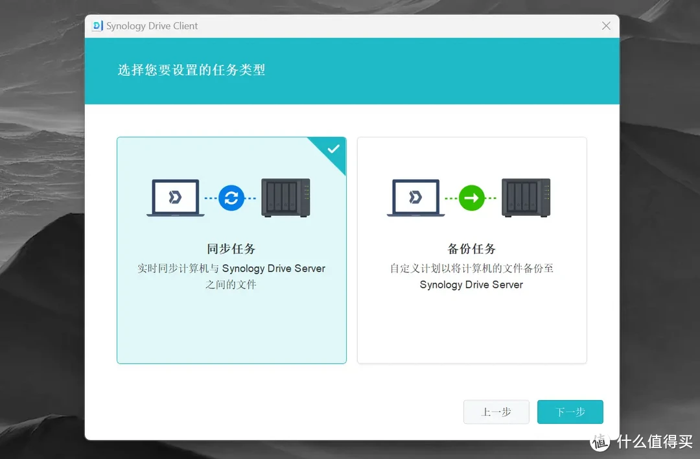Close the Synology Drive Client window
This screenshot has width=700, height=459.
606,26
